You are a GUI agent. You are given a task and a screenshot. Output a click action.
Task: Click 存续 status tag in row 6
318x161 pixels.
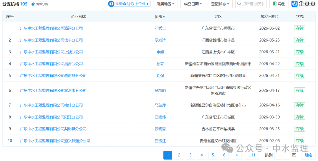tap(300, 90)
